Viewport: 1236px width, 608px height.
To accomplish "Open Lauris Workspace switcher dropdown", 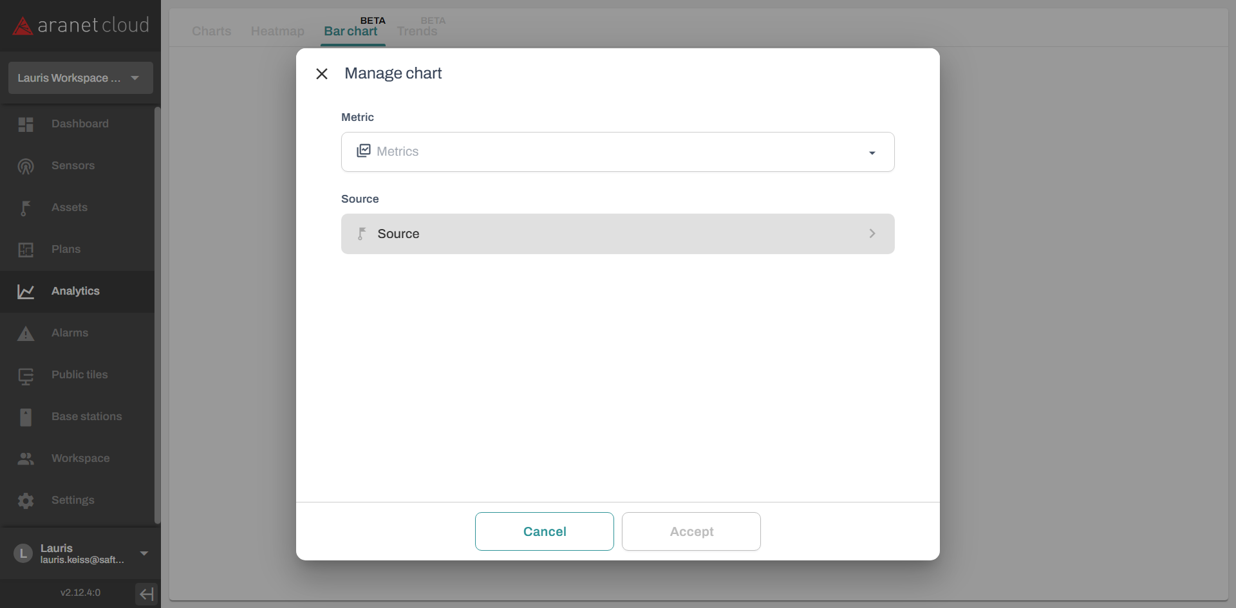I will (x=80, y=78).
